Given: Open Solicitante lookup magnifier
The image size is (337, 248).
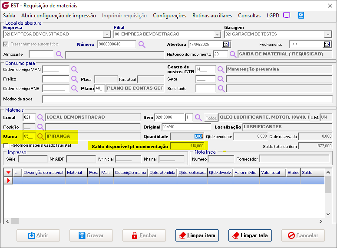Looking at the screenshot, I should [x=221, y=88].
